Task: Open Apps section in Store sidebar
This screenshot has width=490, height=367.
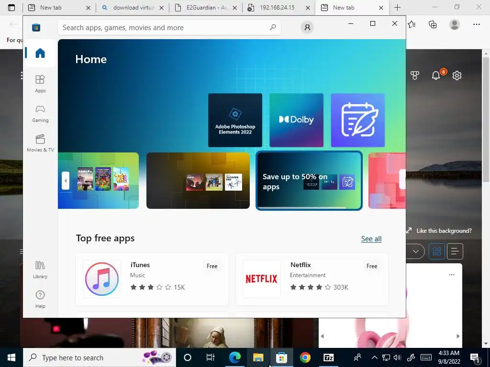Action: [x=40, y=84]
